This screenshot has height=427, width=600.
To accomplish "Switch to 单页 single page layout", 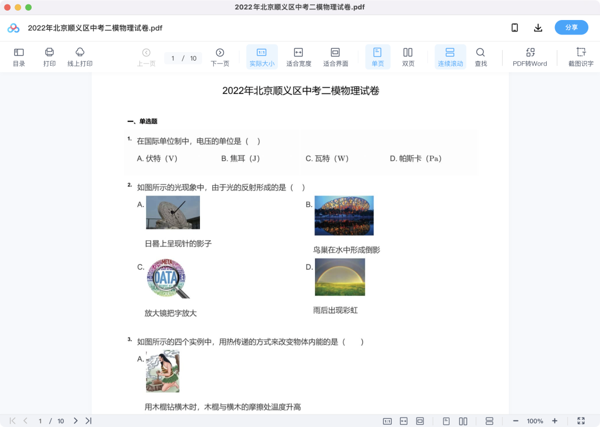I will 378,57.
